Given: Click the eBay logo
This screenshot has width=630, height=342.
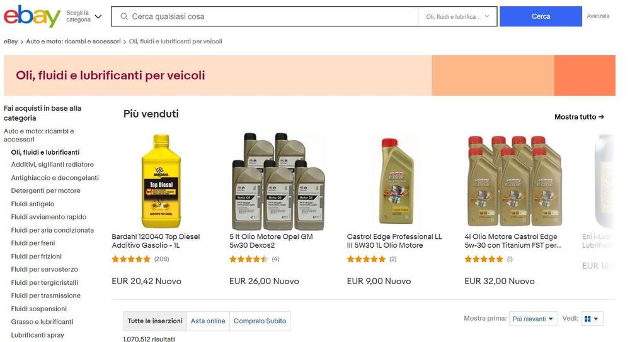Looking at the screenshot, I should (x=32, y=16).
